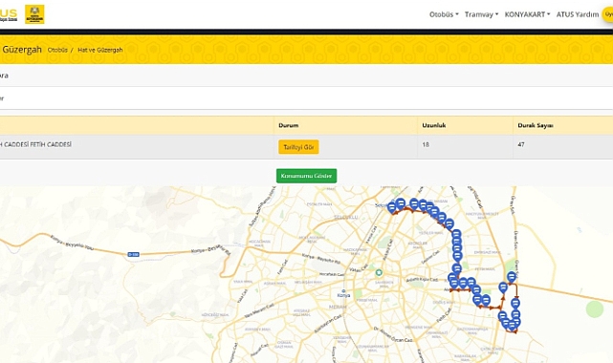Open the KONYAKART dropdown menu
The height and width of the screenshot is (363, 613).
click(x=527, y=14)
